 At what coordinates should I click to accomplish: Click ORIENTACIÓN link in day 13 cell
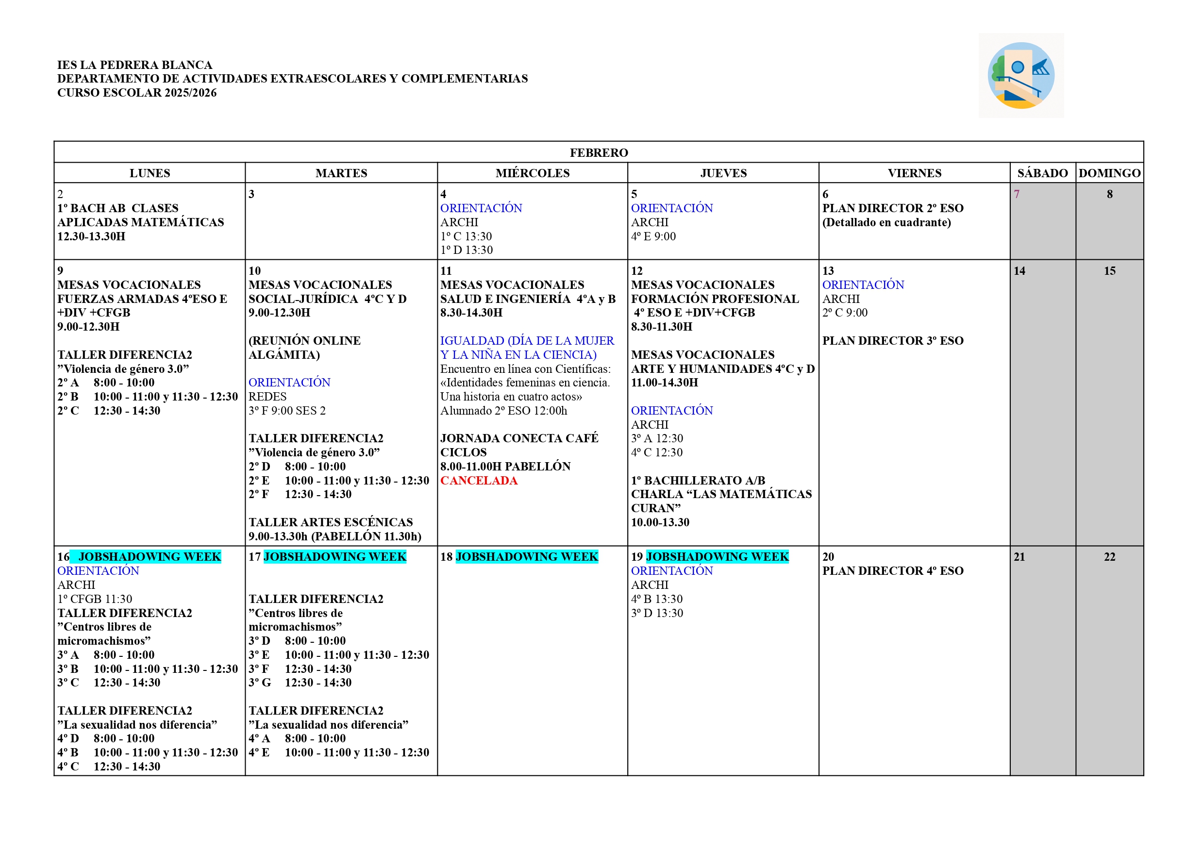[863, 285]
